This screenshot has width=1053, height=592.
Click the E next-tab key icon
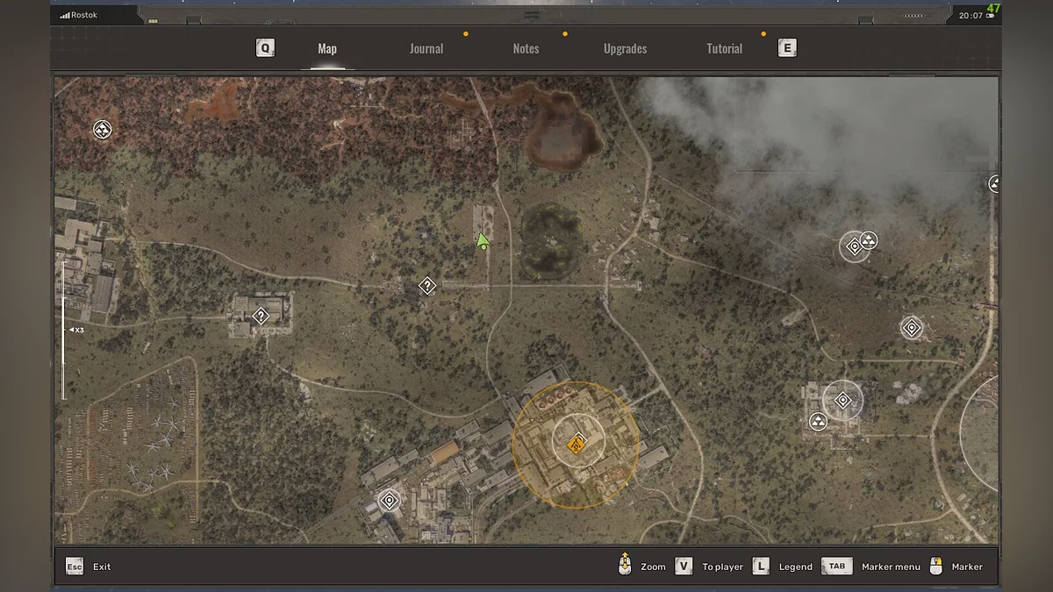point(787,48)
